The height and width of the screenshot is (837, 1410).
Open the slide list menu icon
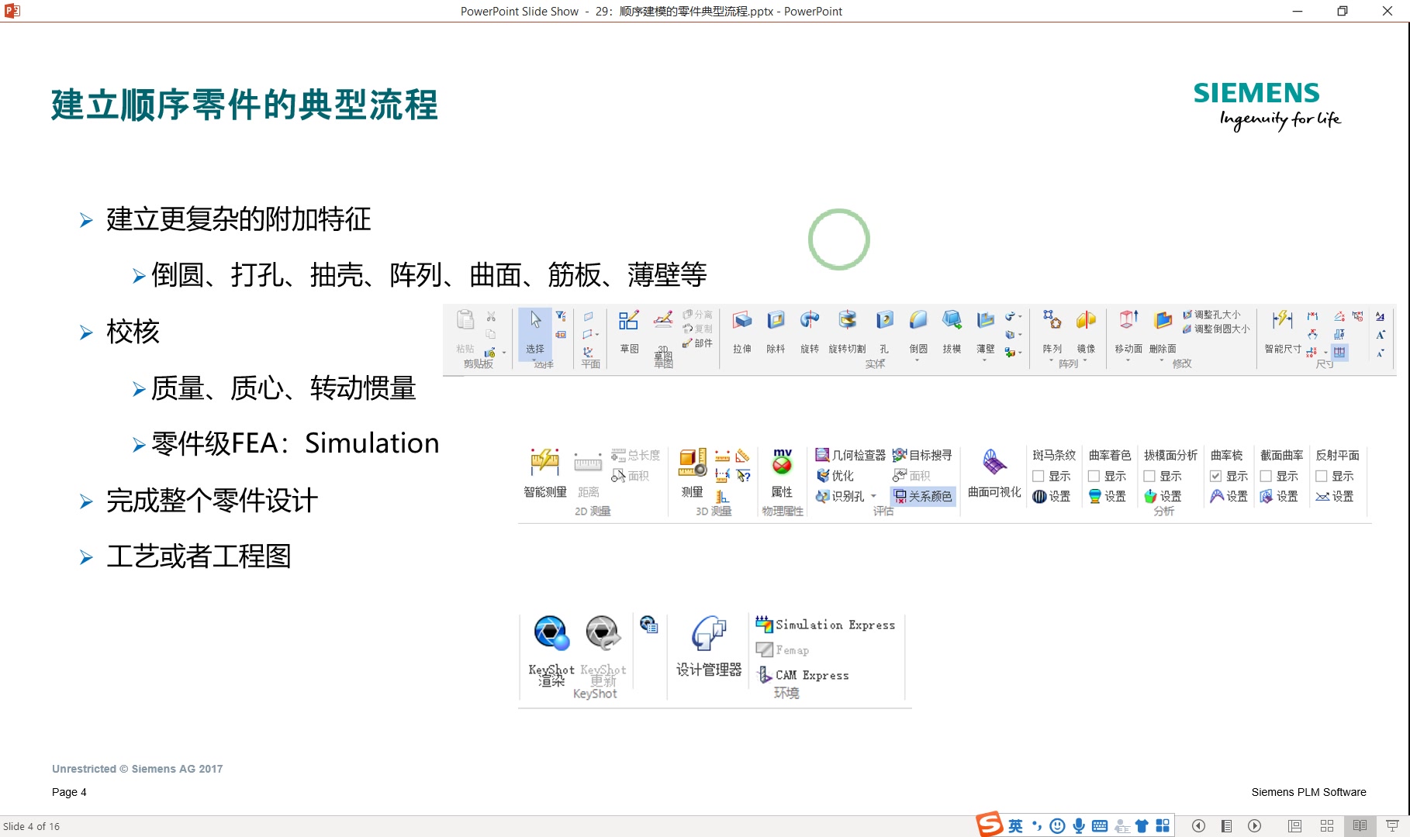click(x=1226, y=826)
